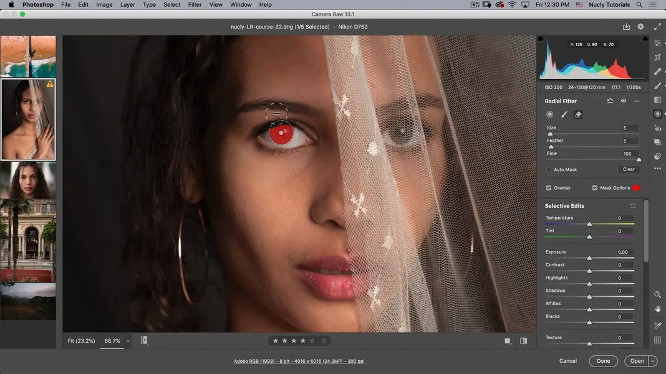Click the red mask color swatch
This screenshot has height=374, width=666.
click(636, 188)
